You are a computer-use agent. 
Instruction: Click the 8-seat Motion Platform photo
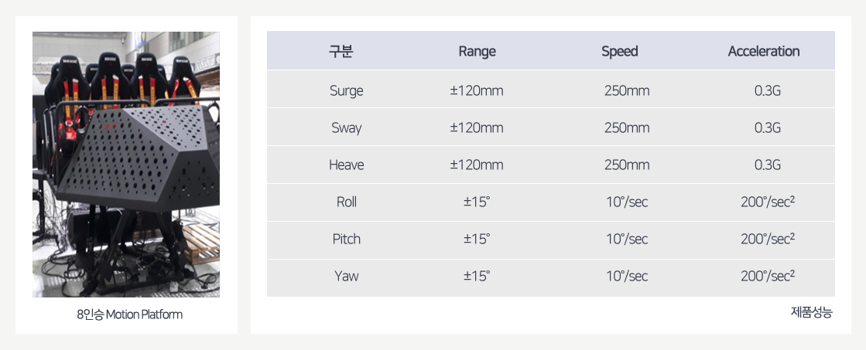point(126,165)
